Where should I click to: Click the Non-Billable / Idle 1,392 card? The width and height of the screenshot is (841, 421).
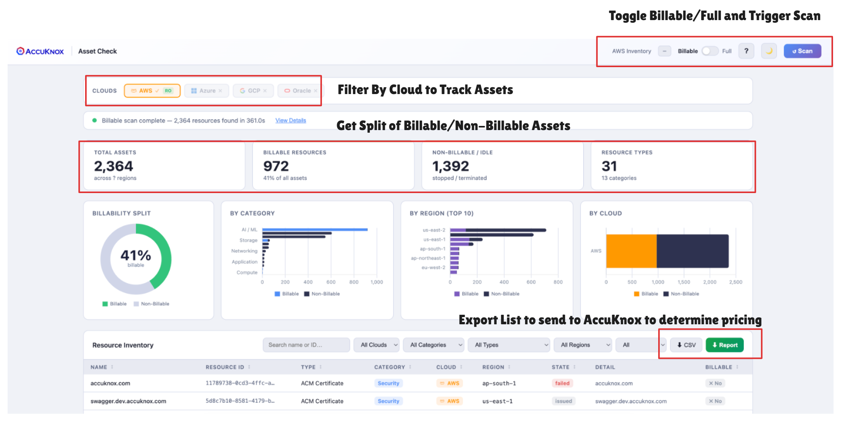(502, 166)
